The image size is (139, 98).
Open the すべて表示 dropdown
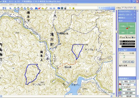pos(129,85)
